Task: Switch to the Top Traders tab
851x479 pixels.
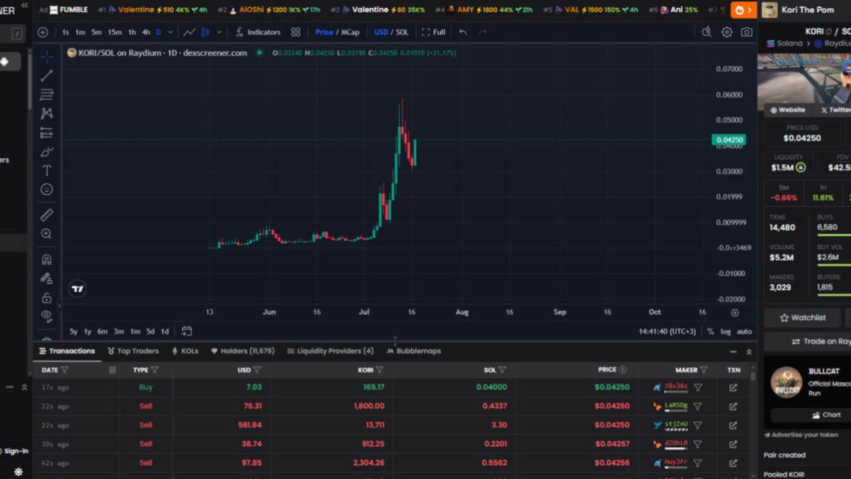Action: click(133, 351)
